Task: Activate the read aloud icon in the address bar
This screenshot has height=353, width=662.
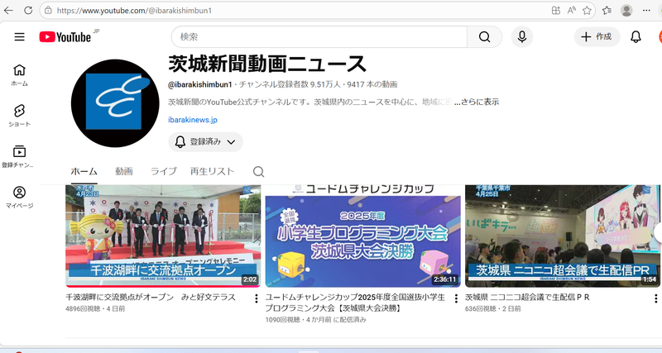Action: coord(572,11)
